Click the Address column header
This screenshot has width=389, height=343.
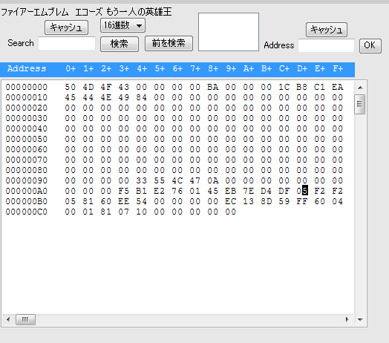27,68
